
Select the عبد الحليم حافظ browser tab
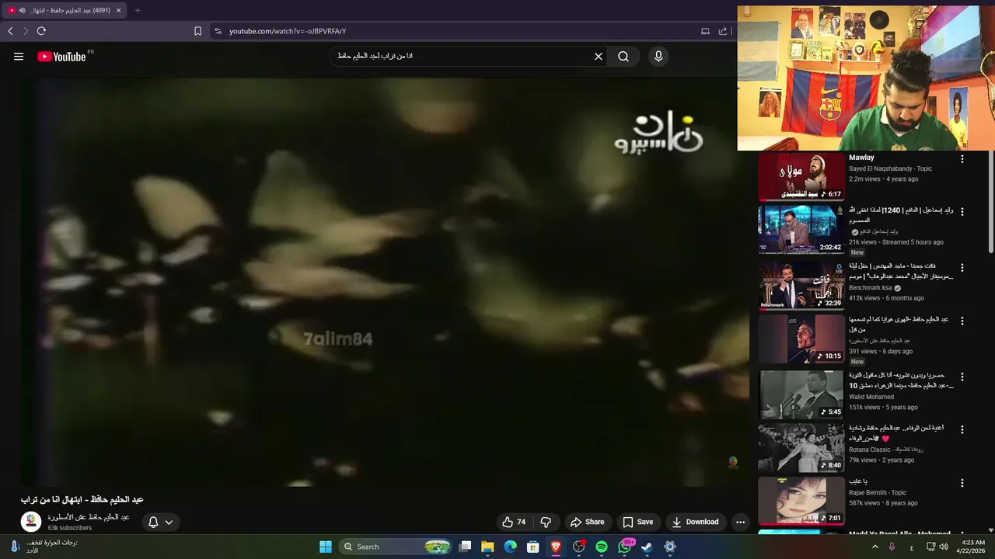coord(64,10)
